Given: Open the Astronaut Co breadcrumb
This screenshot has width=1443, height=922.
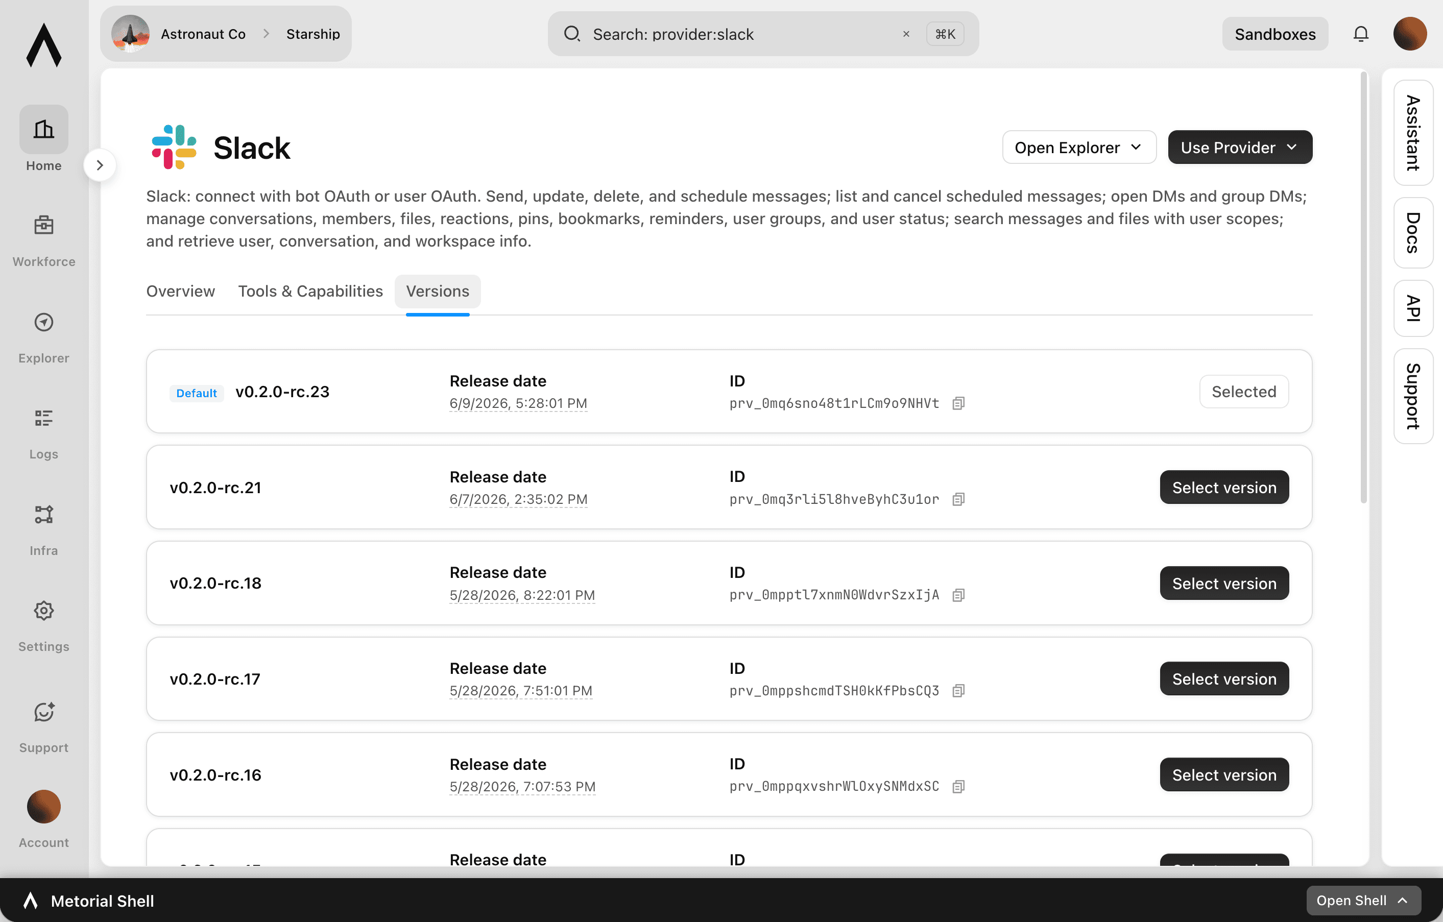Looking at the screenshot, I should 203,34.
